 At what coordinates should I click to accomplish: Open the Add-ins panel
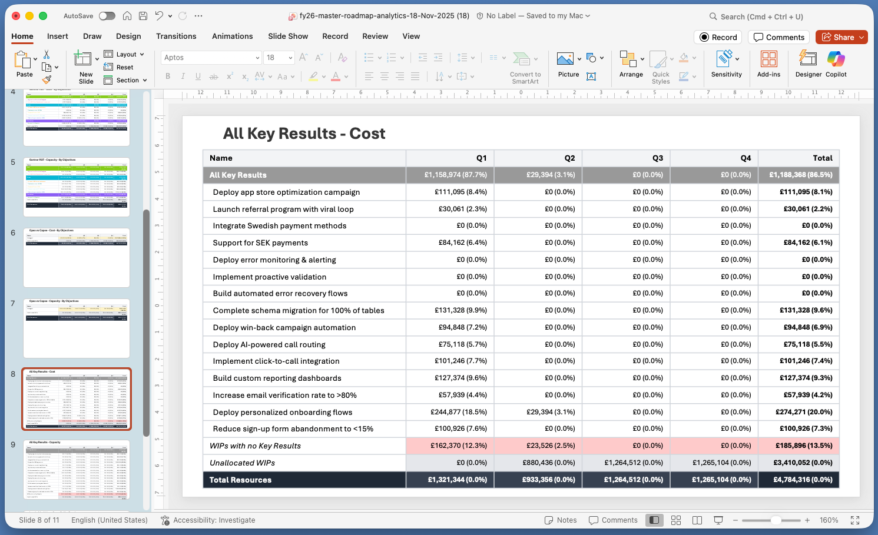[768, 65]
